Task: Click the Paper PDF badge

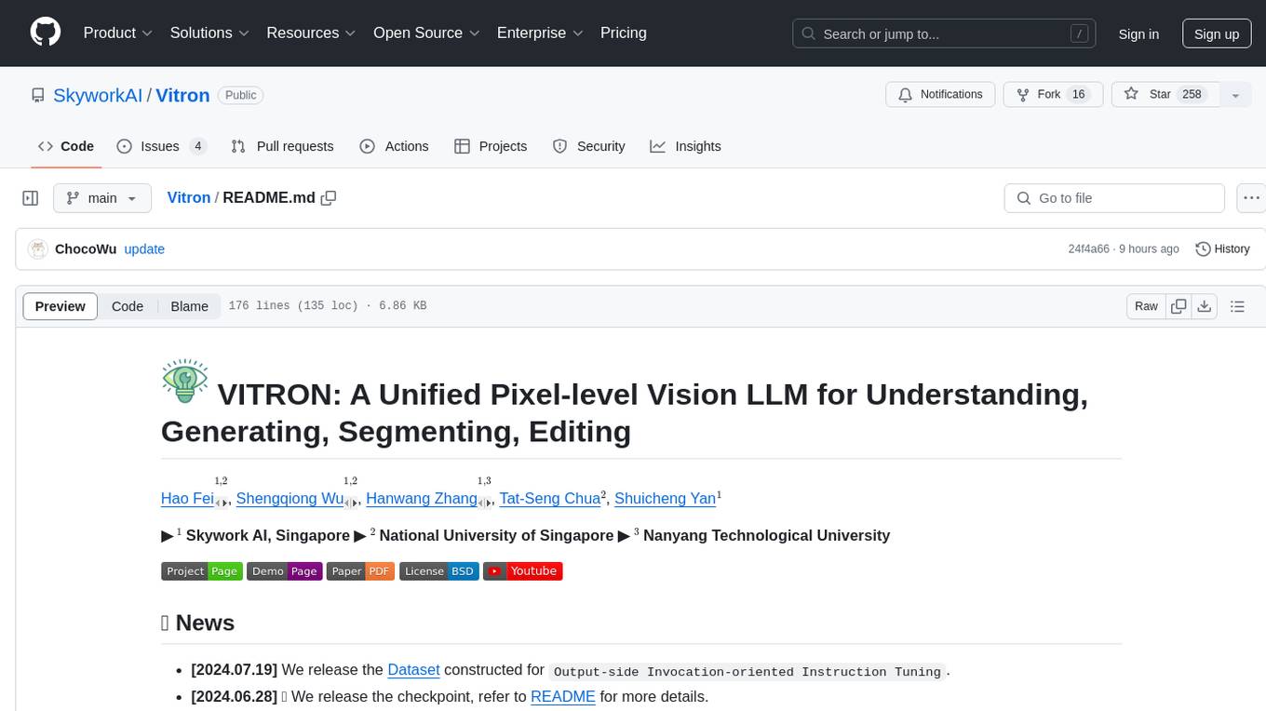Action: pyautogui.click(x=361, y=571)
